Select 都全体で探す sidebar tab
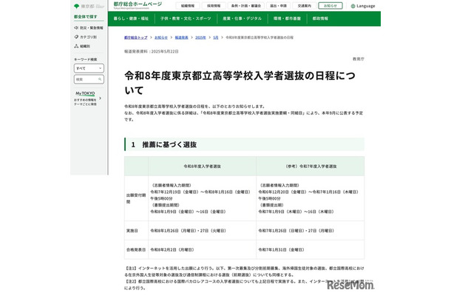 coord(86,17)
